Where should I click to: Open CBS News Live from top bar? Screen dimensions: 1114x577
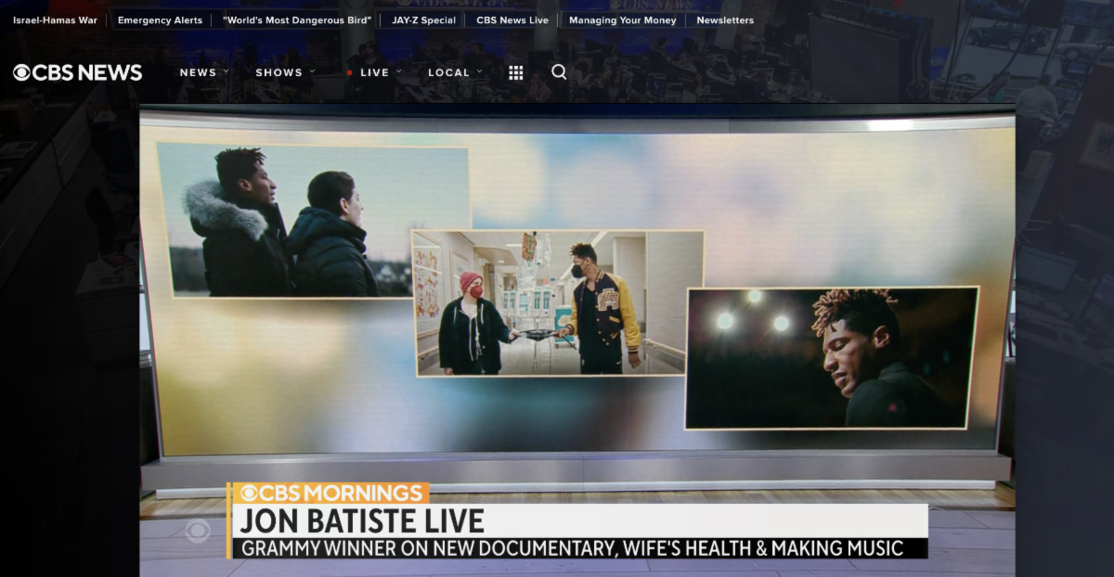point(512,20)
